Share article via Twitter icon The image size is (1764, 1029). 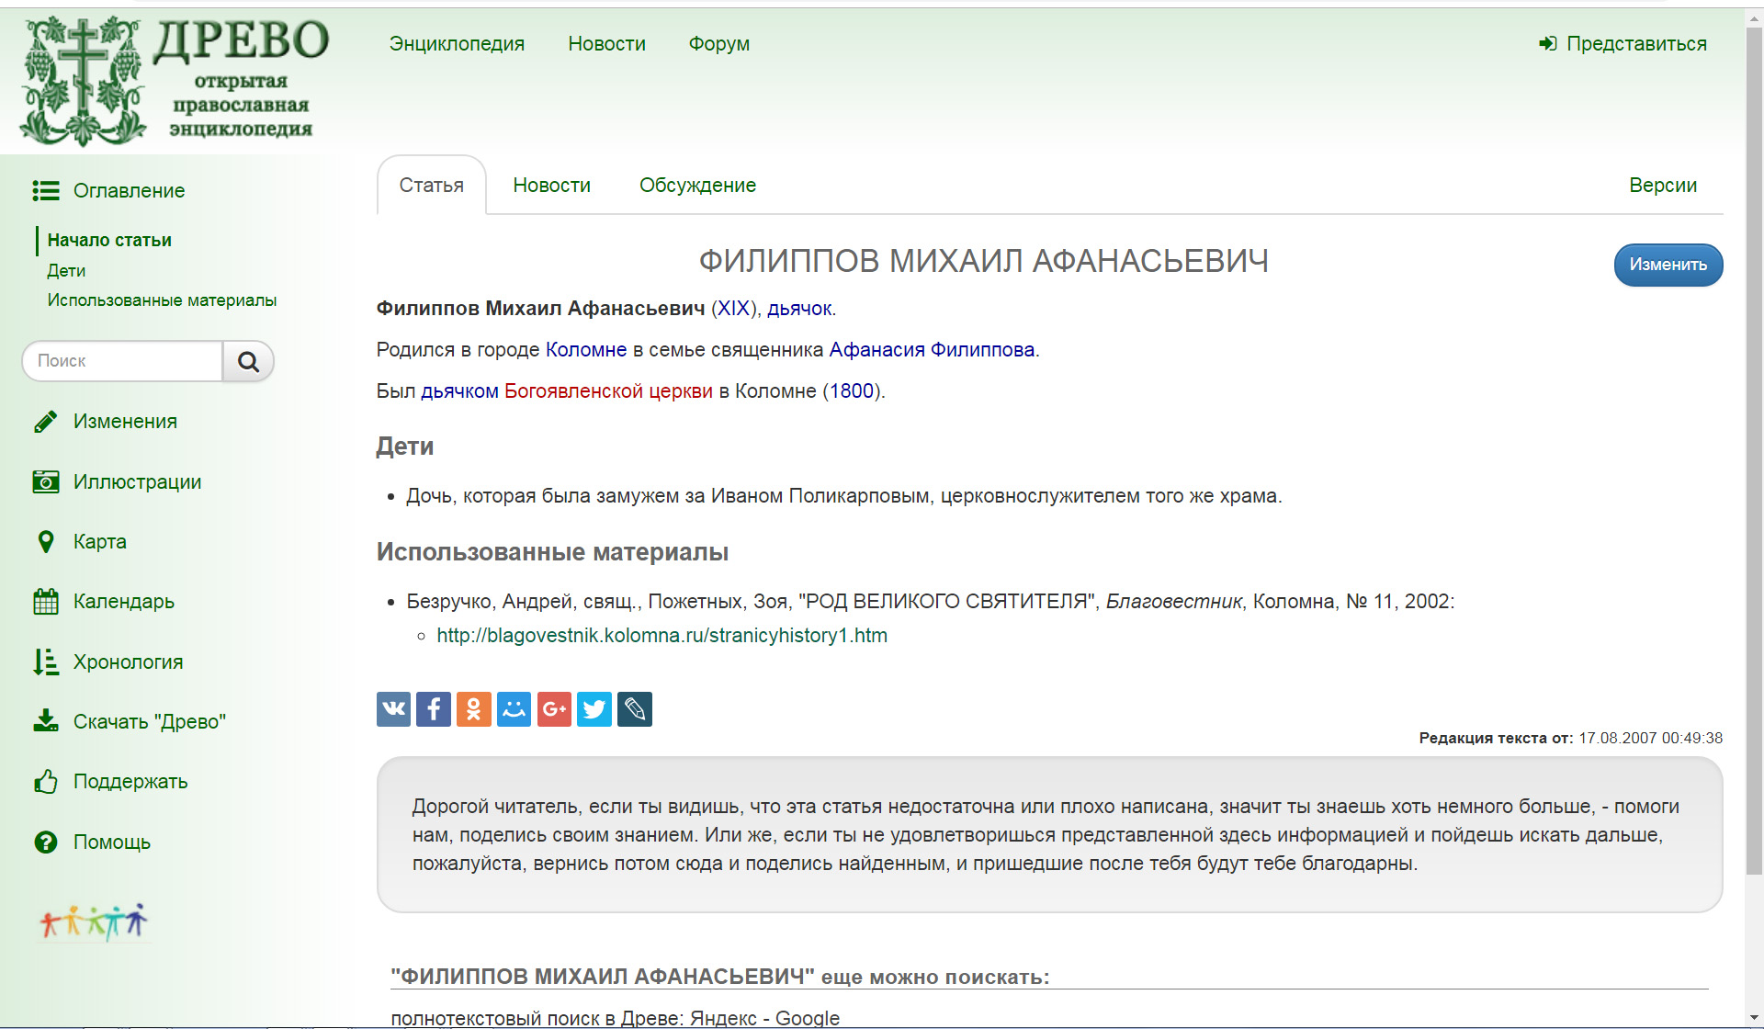594,709
